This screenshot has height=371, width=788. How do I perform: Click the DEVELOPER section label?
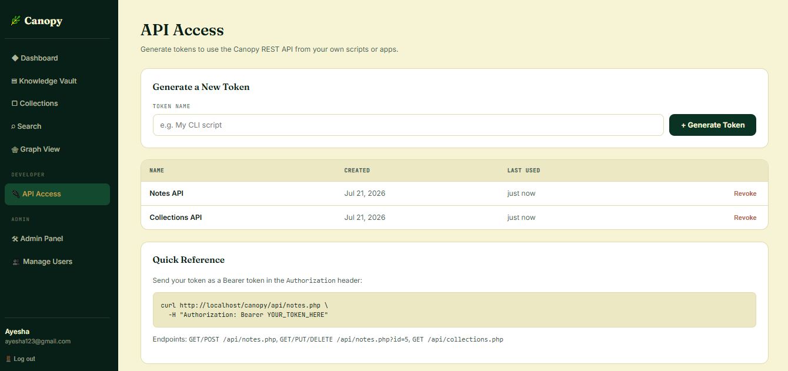point(28,175)
